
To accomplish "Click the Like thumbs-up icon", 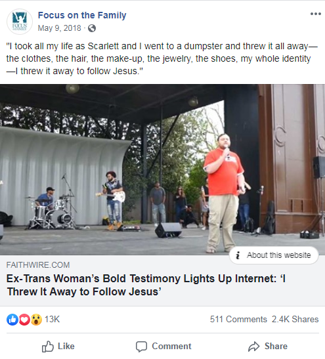I will [x=48, y=347].
